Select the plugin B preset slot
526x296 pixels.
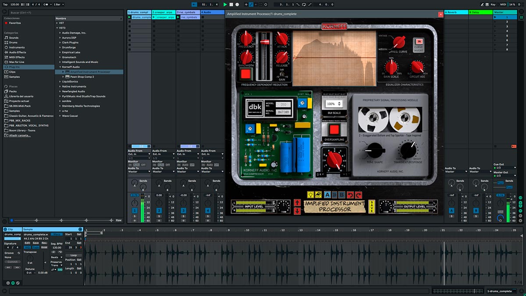tap(342, 195)
